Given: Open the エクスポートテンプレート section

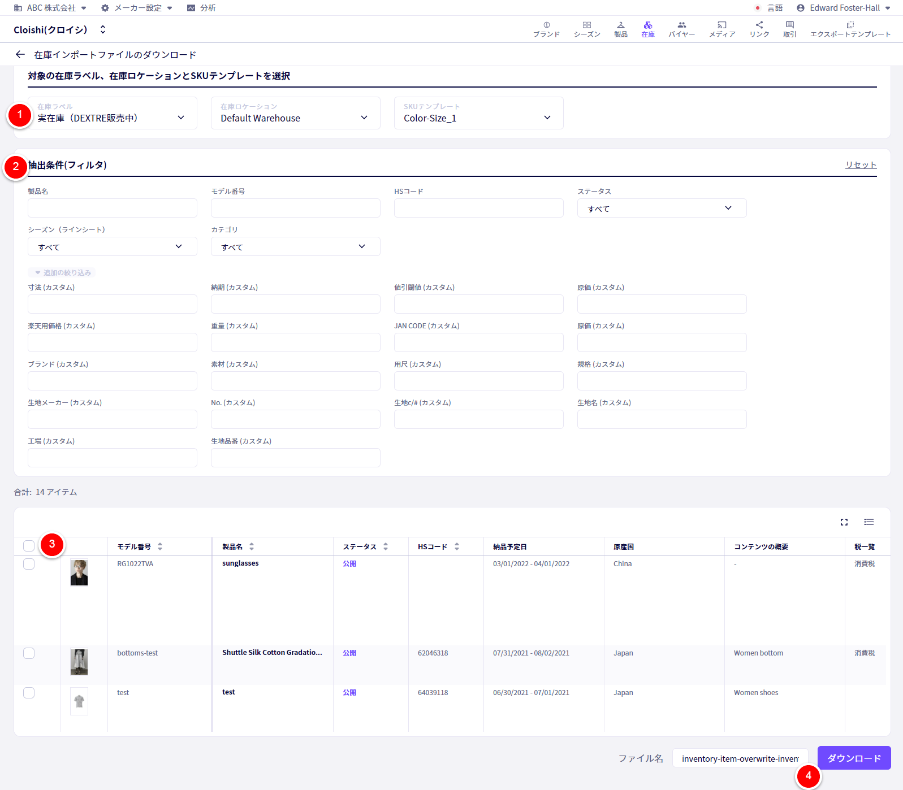Looking at the screenshot, I should click(850, 29).
